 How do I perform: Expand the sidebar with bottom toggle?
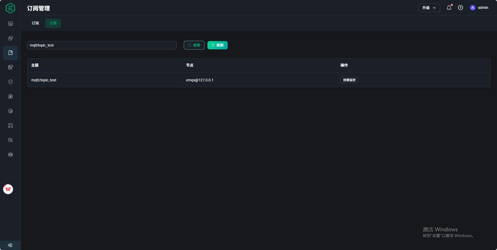pos(10,245)
